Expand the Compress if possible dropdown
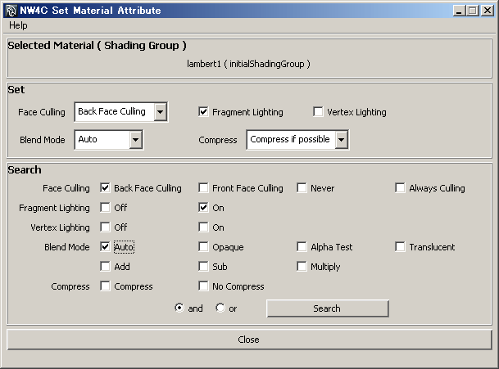499x369 pixels. coord(341,140)
